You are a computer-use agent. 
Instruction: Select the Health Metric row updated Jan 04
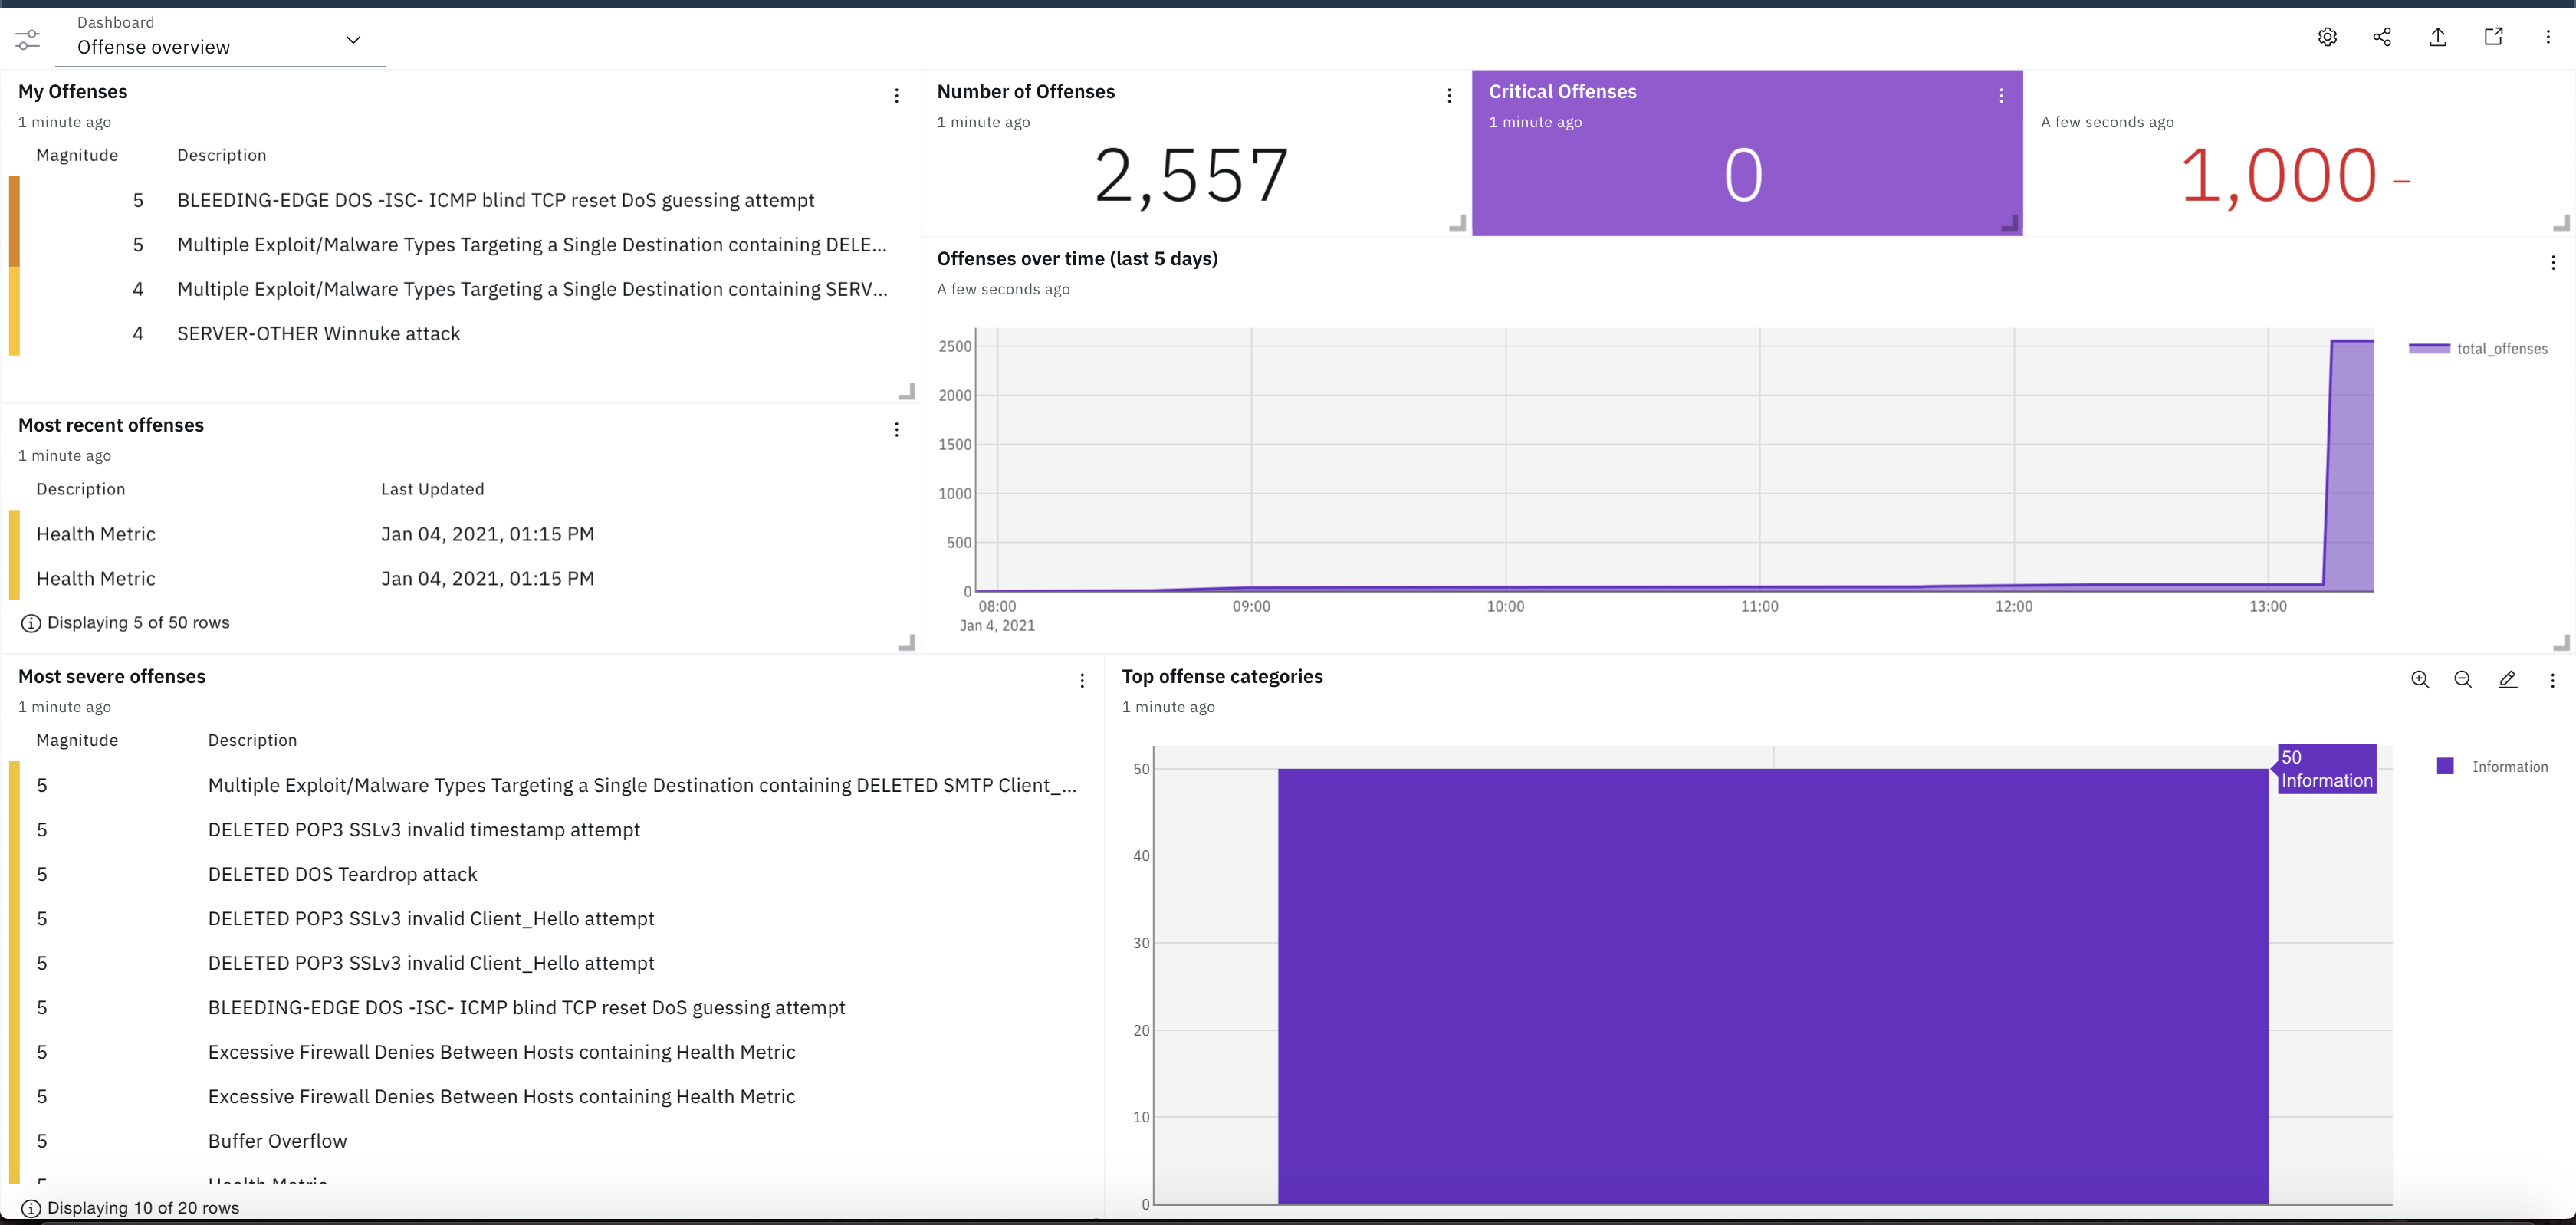96,533
